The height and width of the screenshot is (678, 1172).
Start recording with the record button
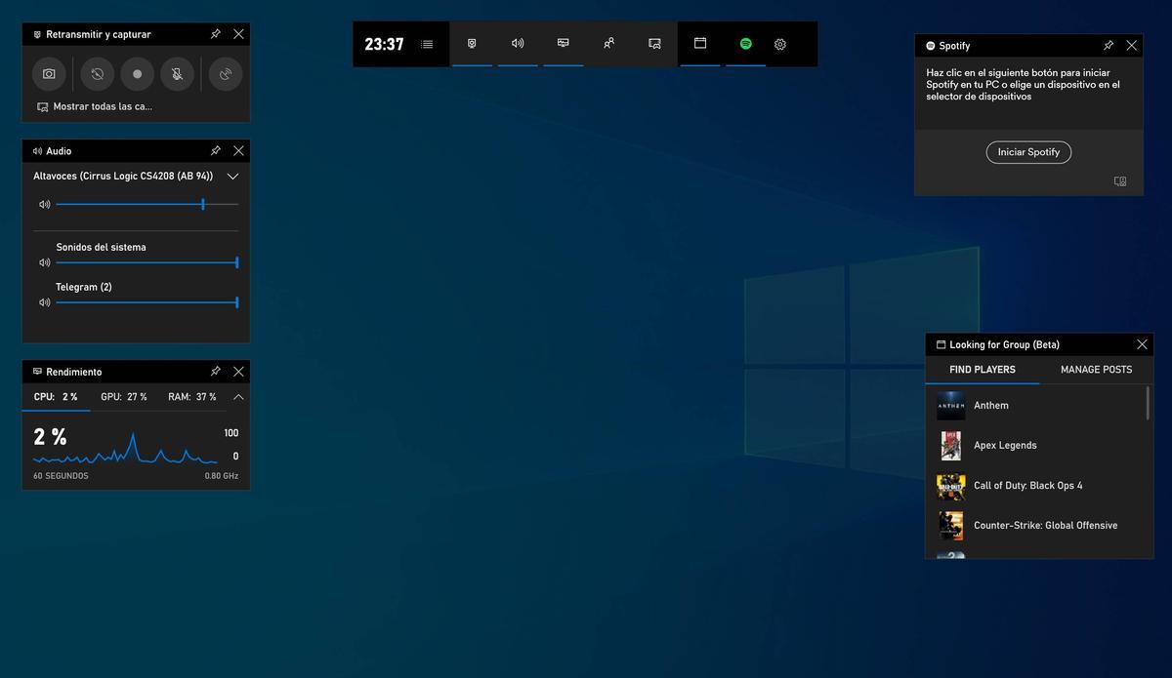click(x=135, y=71)
